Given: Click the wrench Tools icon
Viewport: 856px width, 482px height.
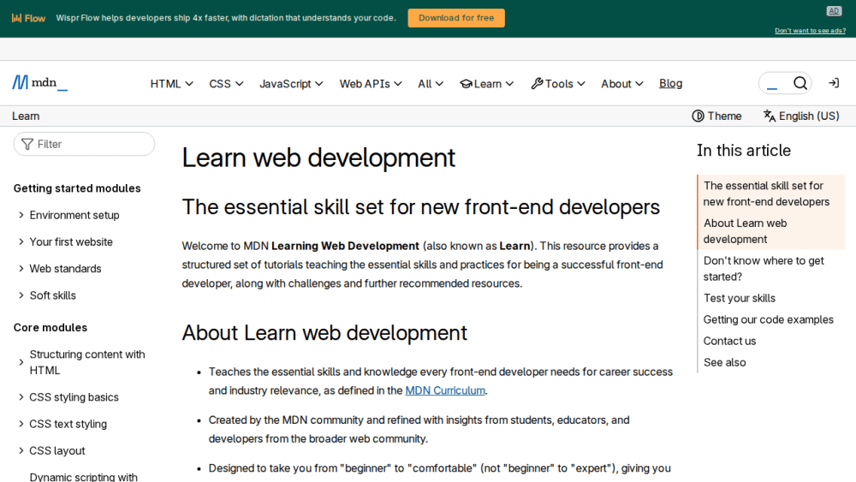Looking at the screenshot, I should [x=538, y=84].
